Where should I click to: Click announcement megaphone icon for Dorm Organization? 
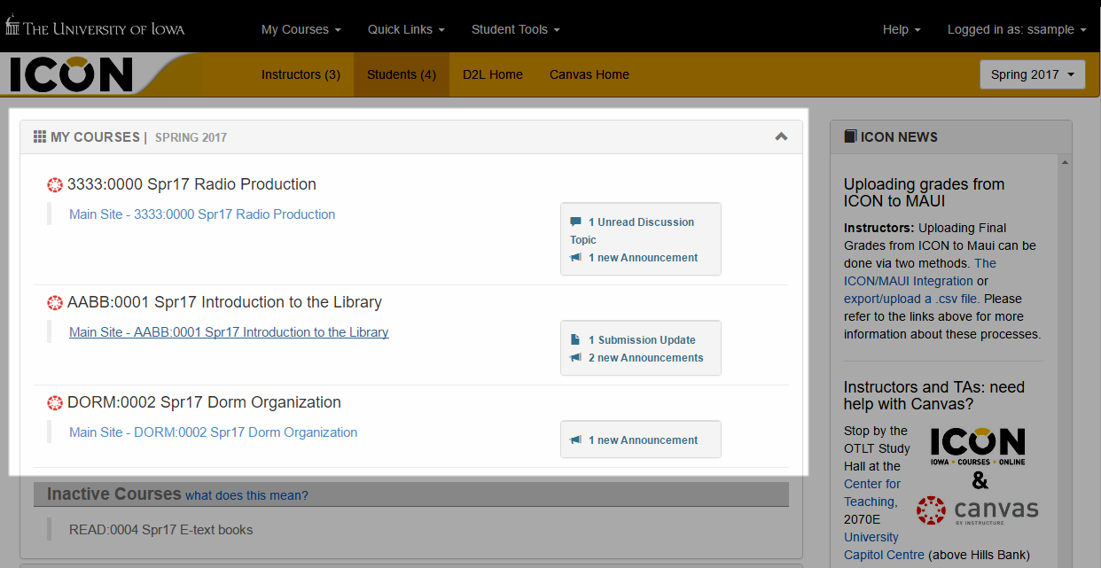click(x=576, y=440)
